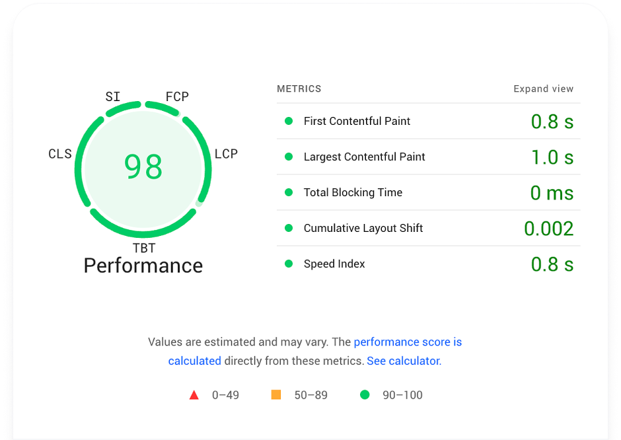621x440 pixels.
Task: Click the METRICS section heading
Action: coord(298,89)
